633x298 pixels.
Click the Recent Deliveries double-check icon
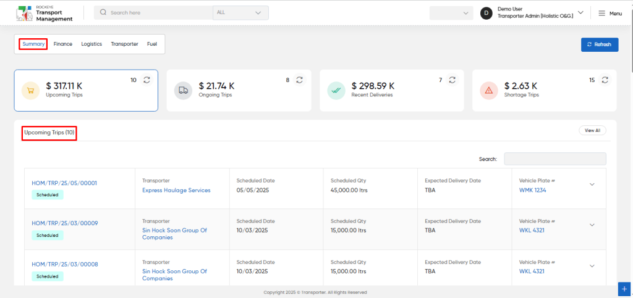pyautogui.click(x=336, y=91)
